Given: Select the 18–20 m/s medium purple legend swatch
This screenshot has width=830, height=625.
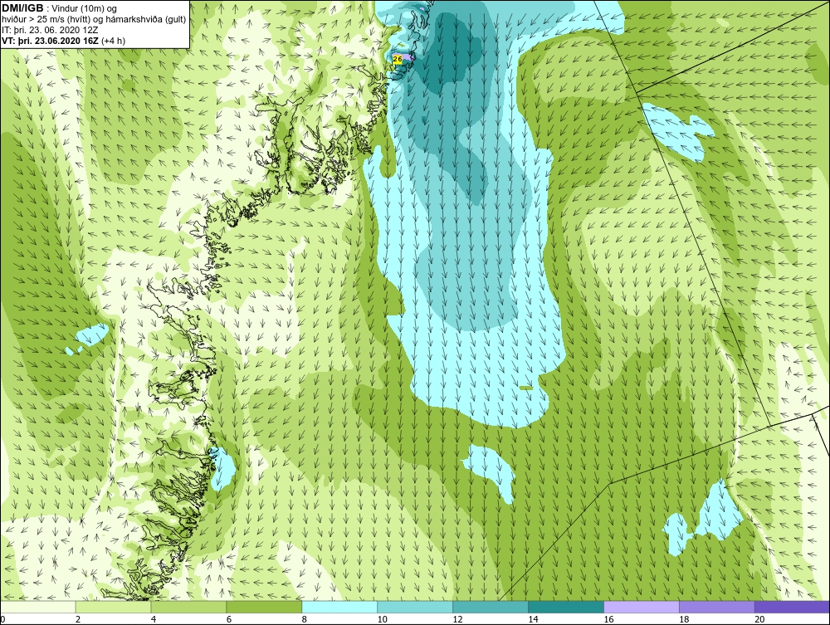Looking at the screenshot, I should pyautogui.click(x=717, y=607).
